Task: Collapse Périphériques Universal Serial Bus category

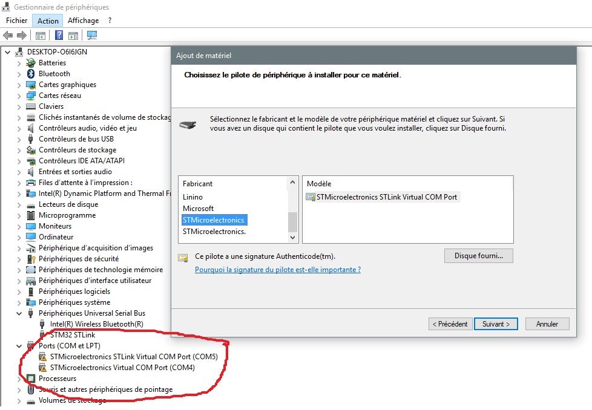Action: 19,313
